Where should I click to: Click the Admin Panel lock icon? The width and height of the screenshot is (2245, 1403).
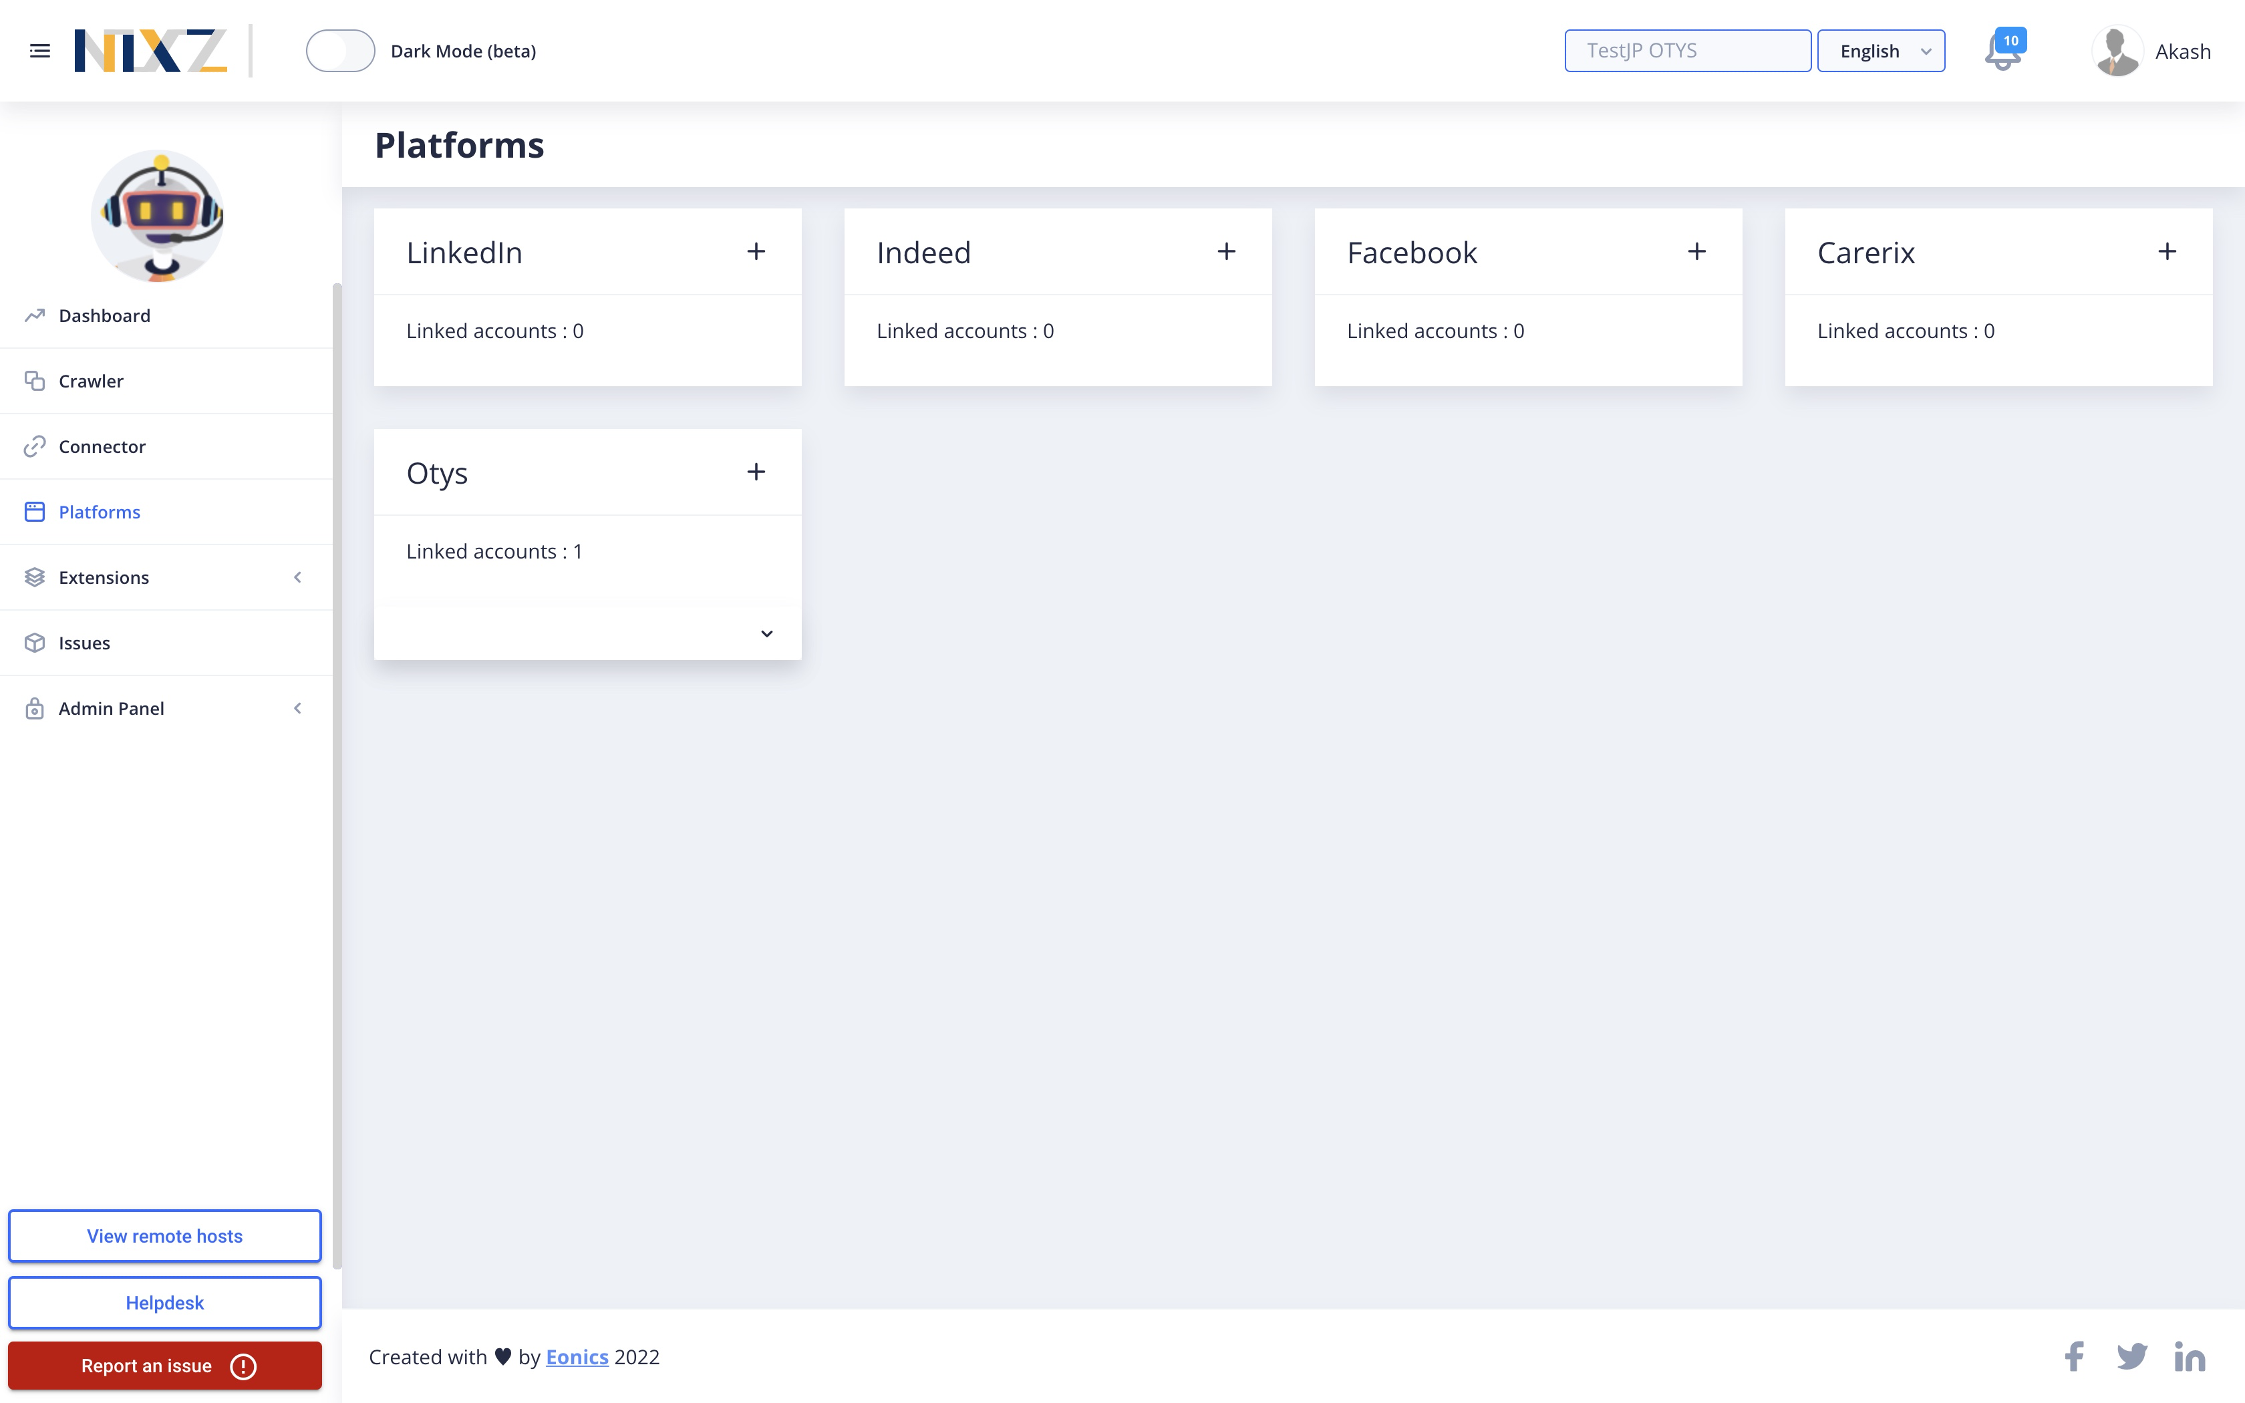(x=34, y=708)
